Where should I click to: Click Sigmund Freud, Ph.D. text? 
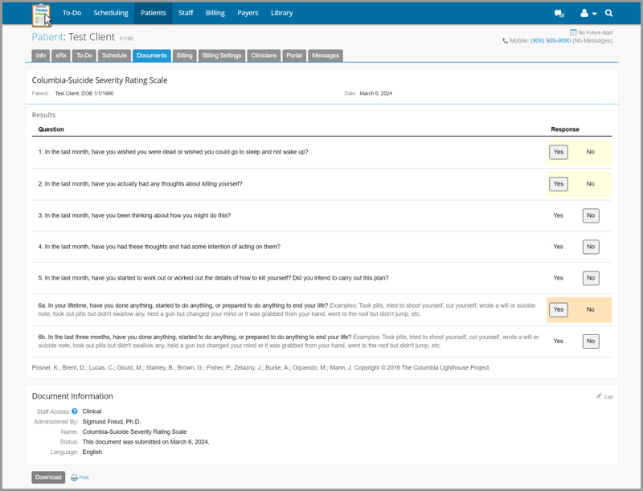coord(112,422)
